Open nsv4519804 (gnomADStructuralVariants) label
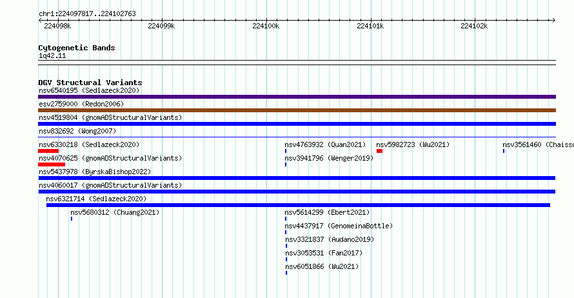Image resolution: width=574 pixels, height=298 pixels. 110,117
